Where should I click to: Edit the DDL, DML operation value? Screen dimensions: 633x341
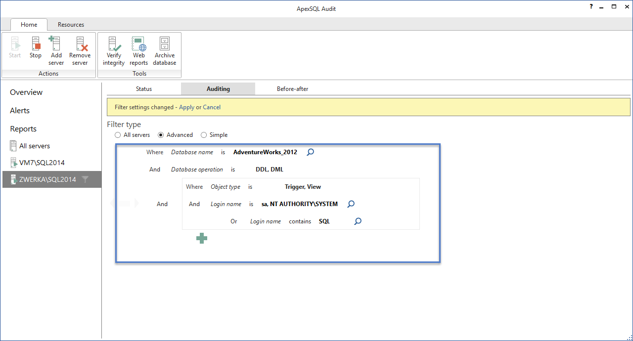point(270,170)
